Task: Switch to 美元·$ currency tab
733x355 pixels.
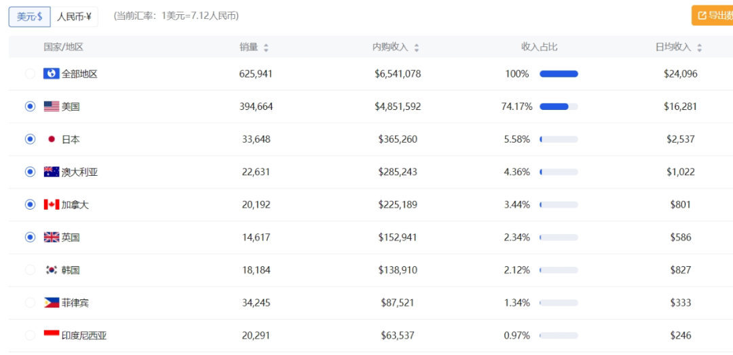Action: pyautogui.click(x=29, y=17)
